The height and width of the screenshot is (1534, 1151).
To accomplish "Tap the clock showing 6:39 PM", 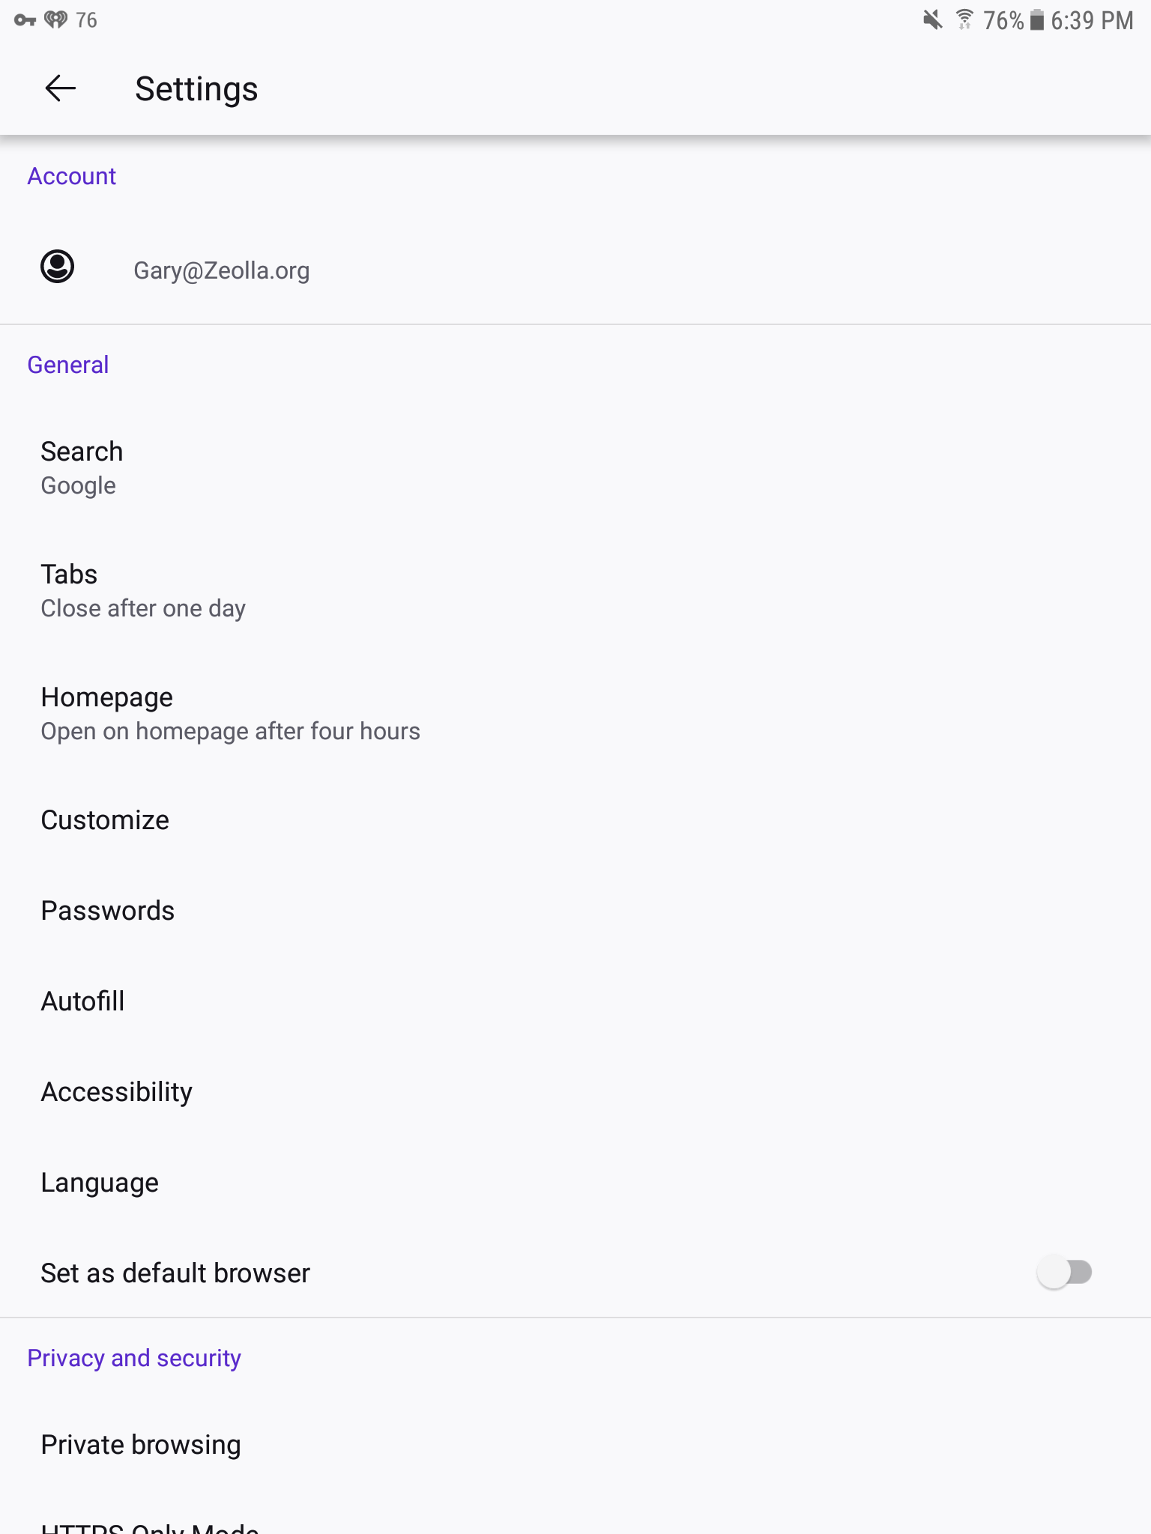I will coord(1092,20).
